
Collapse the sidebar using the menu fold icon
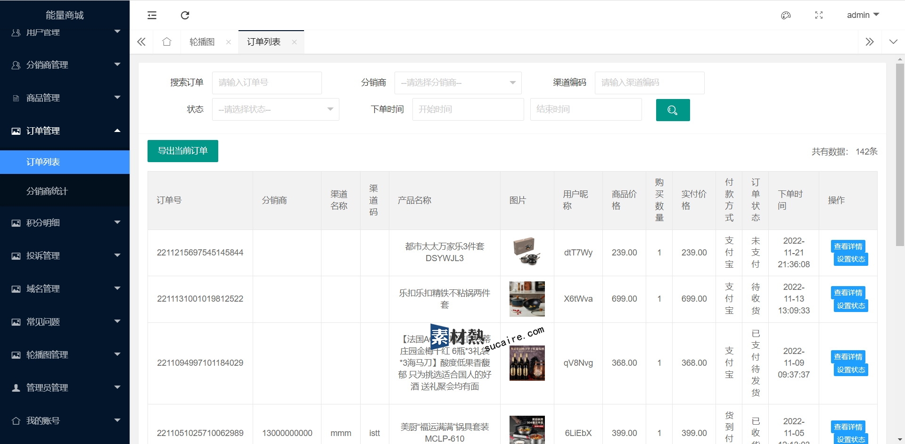tap(152, 16)
